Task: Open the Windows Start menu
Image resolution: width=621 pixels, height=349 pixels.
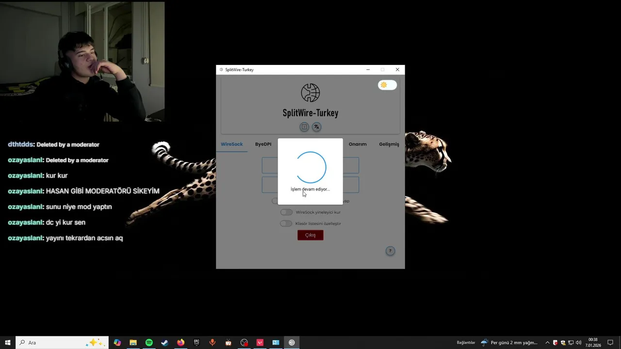Action: (x=8, y=343)
